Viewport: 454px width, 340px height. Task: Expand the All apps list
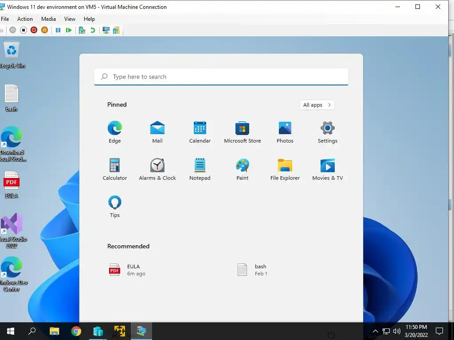[317, 105]
